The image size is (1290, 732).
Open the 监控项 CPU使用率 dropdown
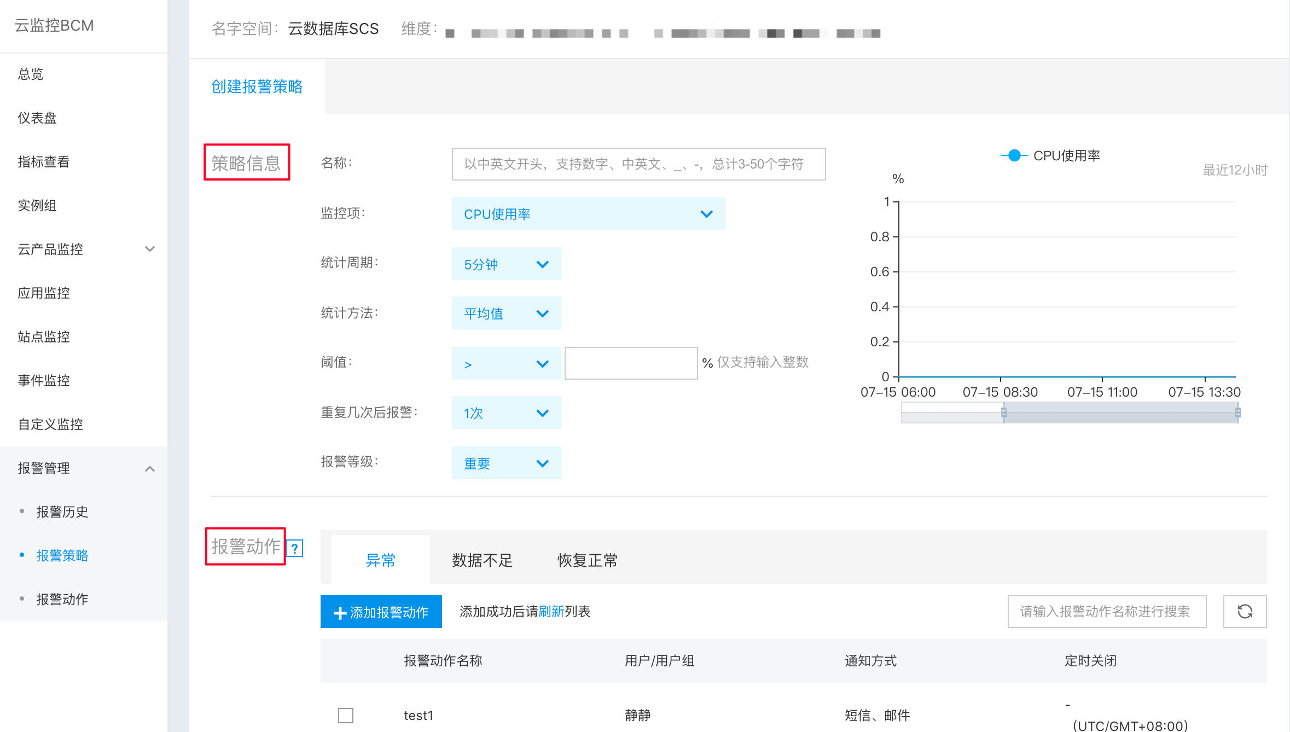pyautogui.click(x=588, y=213)
